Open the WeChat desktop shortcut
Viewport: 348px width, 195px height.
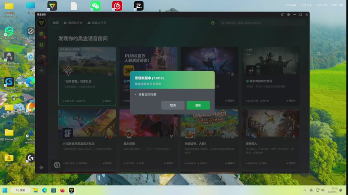pyautogui.click(x=95, y=6)
